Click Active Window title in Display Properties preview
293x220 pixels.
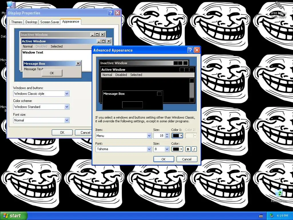tap(34, 41)
